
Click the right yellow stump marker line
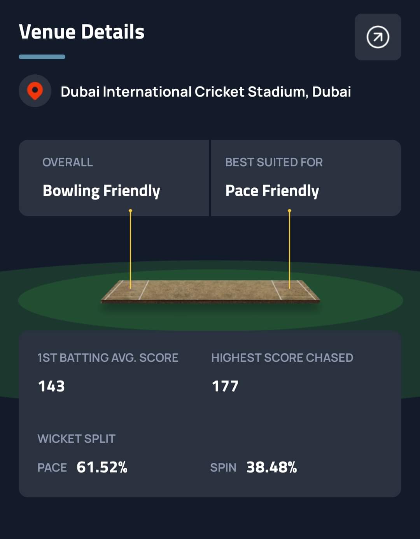point(289,249)
